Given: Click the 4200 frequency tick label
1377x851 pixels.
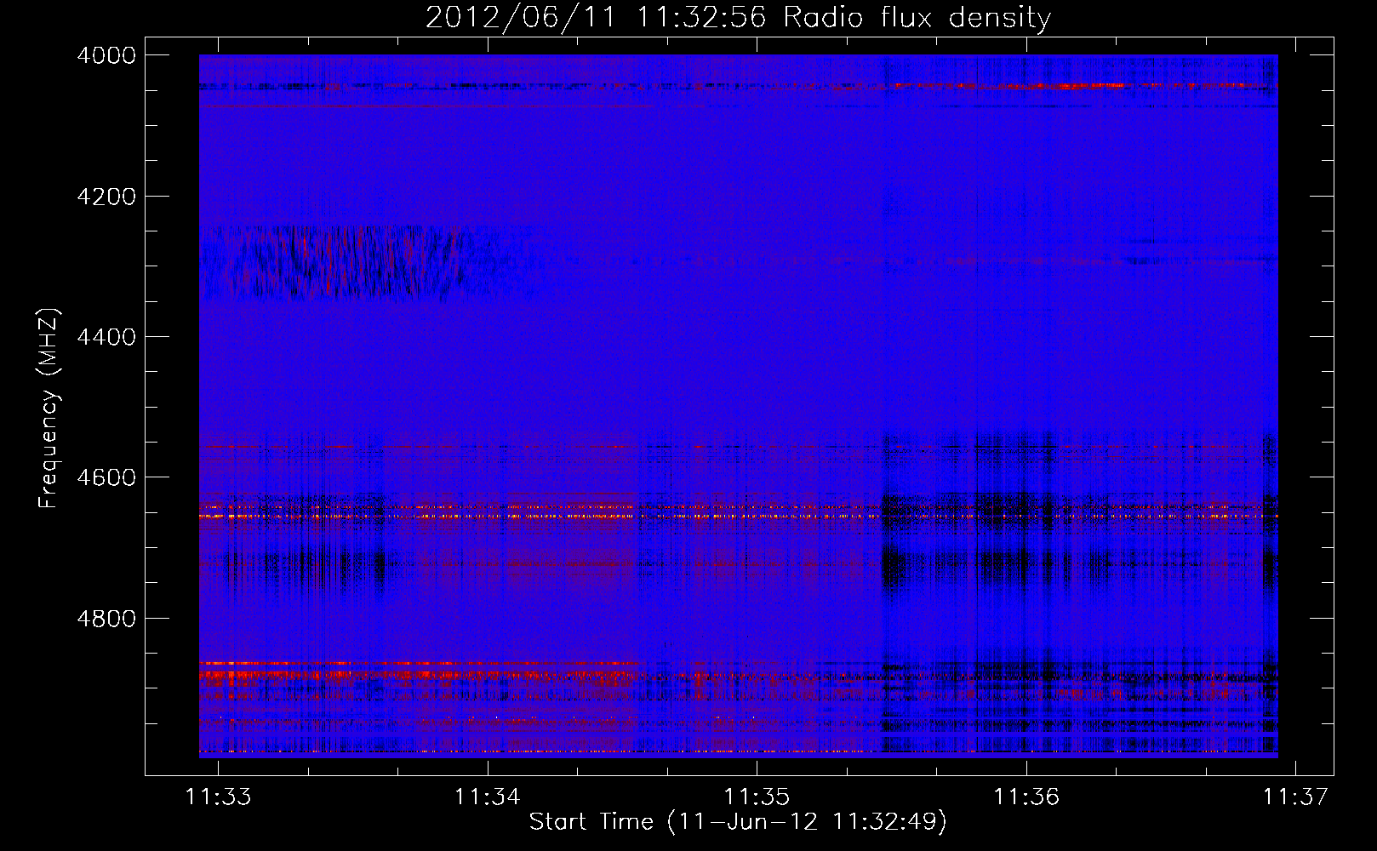Looking at the screenshot, I should click(x=106, y=197).
